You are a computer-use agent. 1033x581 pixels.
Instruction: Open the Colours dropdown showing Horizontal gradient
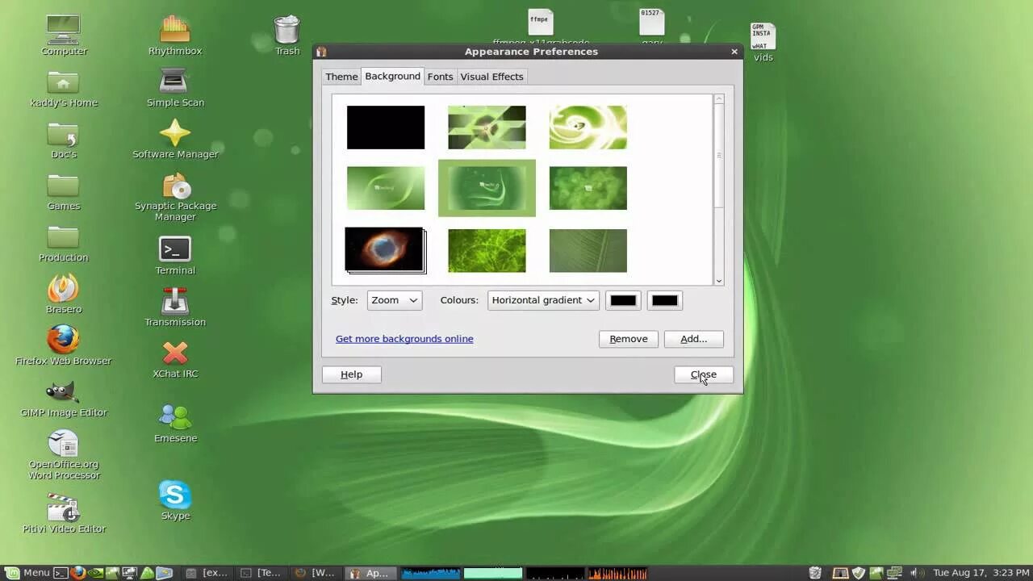[543, 300]
